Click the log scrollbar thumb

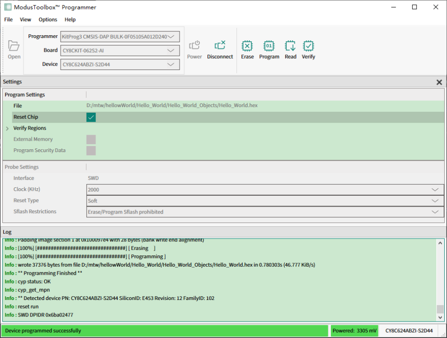point(440,309)
